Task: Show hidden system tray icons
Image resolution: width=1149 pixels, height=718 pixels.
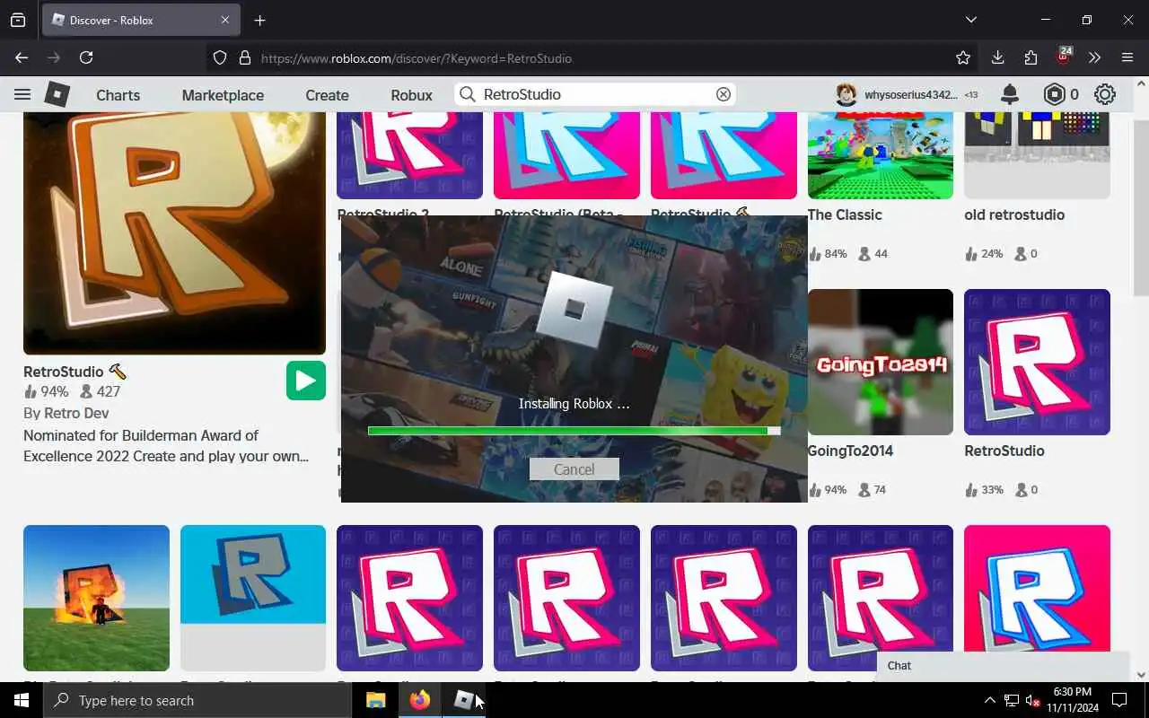Action: coord(990,700)
